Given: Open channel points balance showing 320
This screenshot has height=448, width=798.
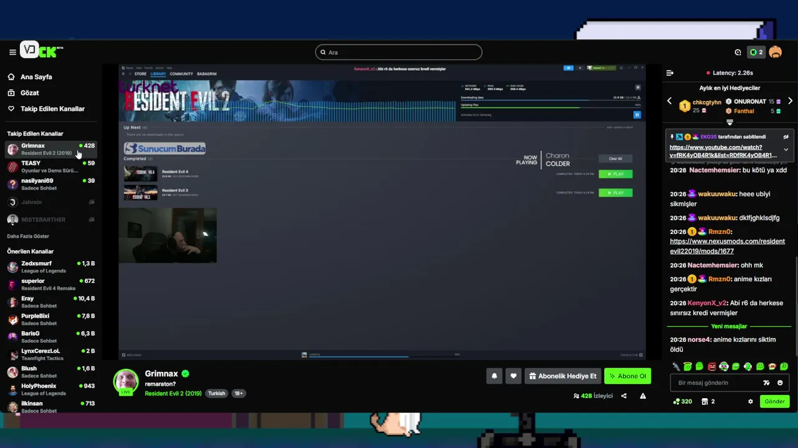Looking at the screenshot, I should pos(683,401).
